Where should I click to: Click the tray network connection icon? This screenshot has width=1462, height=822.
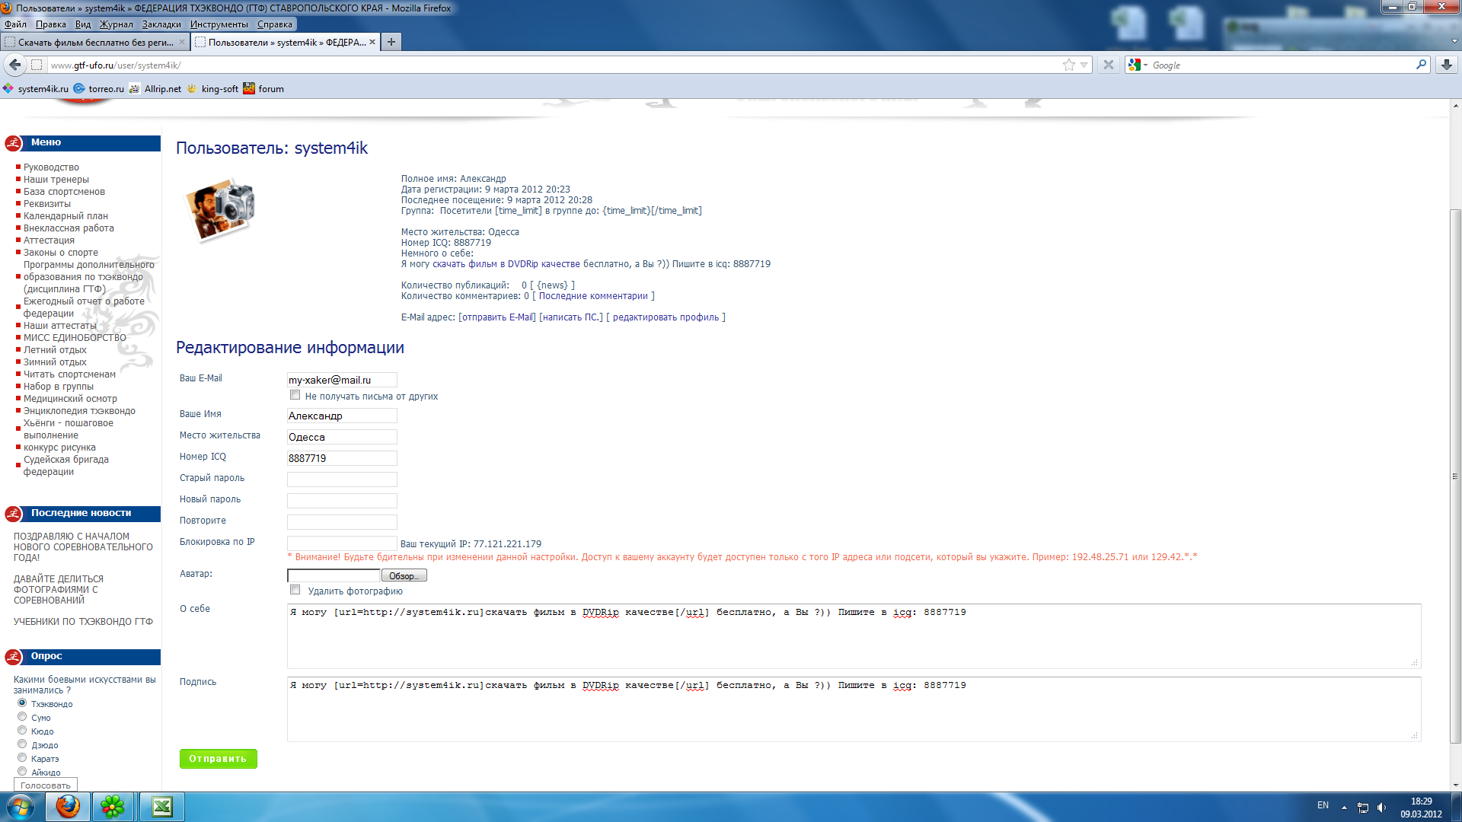(1362, 808)
